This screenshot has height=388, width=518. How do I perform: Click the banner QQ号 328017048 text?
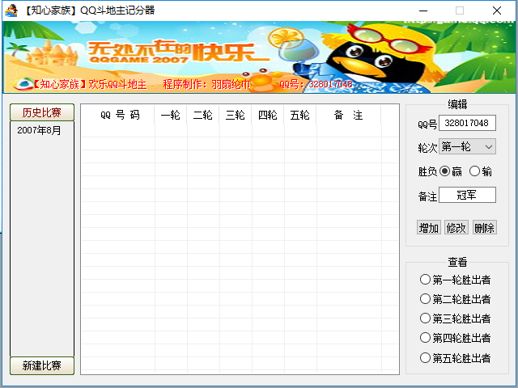(x=316, y=84)
